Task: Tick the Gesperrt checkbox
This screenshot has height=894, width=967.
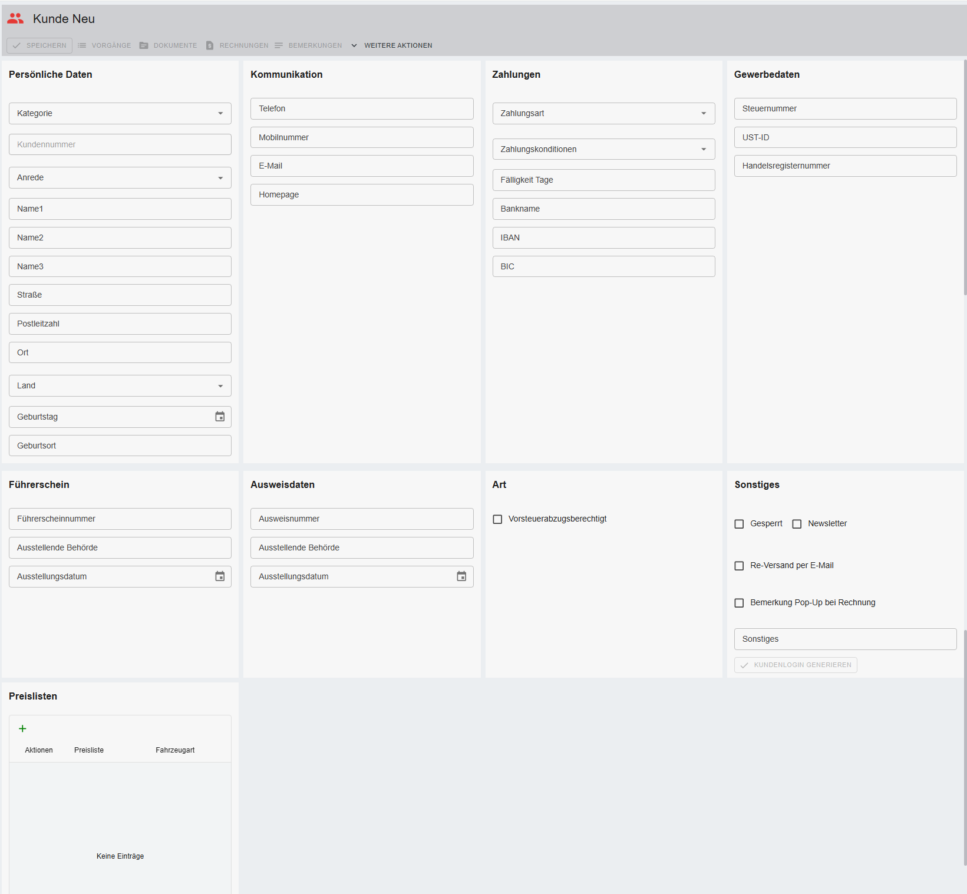Action: (739, 524)
